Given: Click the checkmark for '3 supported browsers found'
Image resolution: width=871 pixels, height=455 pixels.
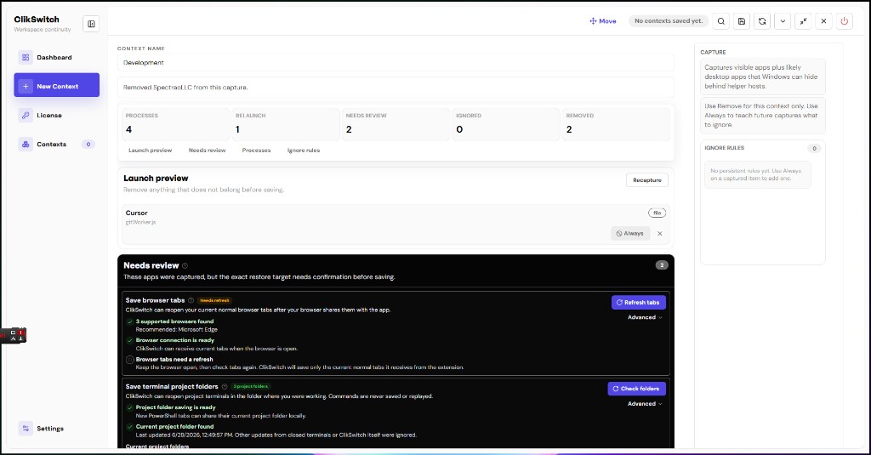Looking at the screenshot, I should (x=130, y=321).
